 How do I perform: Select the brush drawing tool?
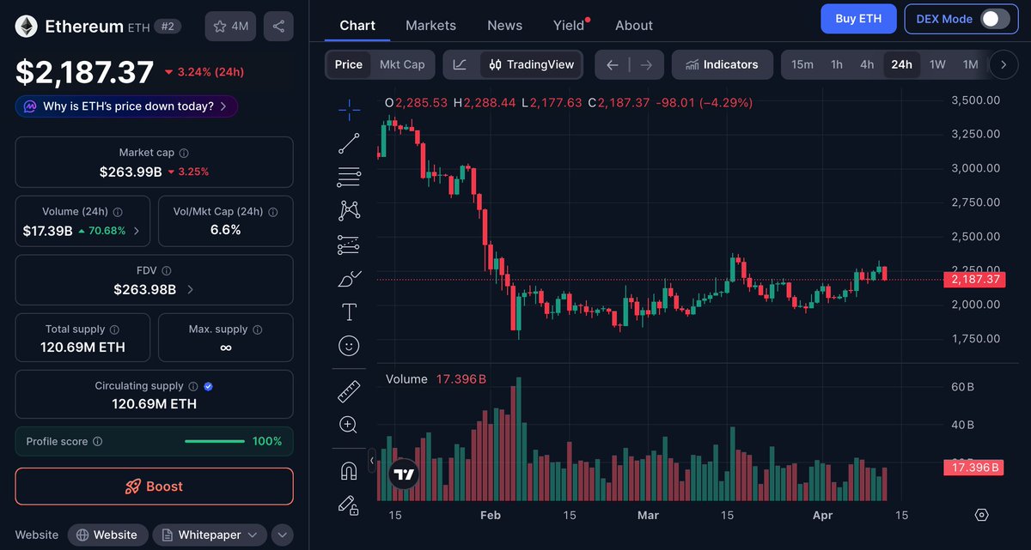point(349,279)
